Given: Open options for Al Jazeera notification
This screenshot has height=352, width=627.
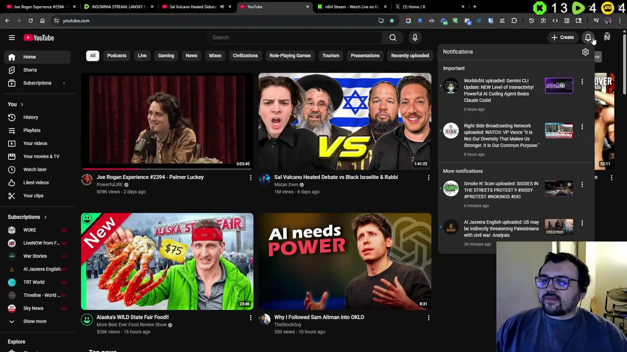Looking at the screenshot, I should pos(582,223).
